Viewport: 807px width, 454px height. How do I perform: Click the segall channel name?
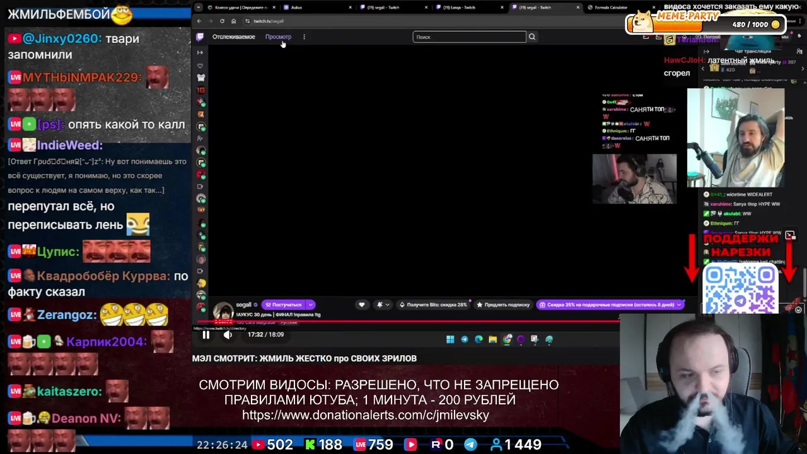243,305
